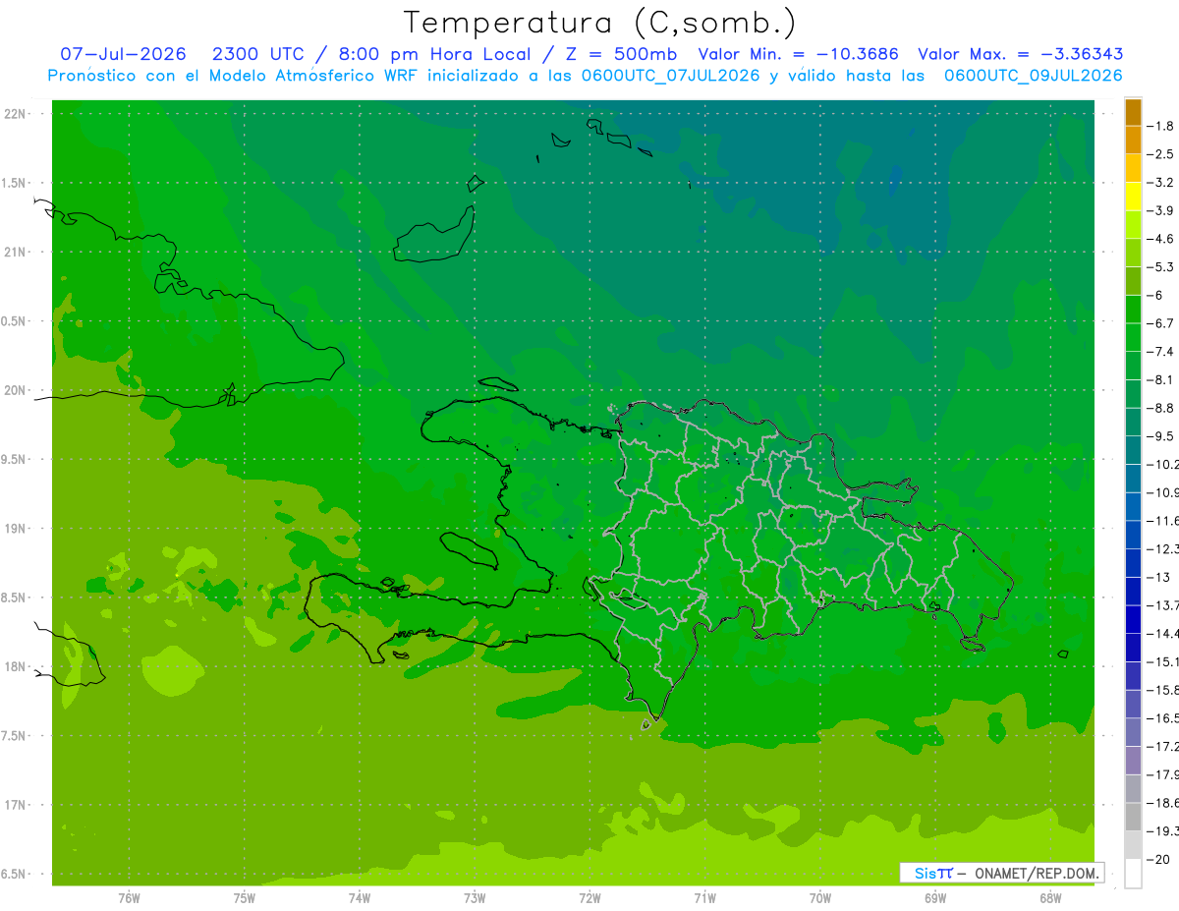Click '0600UTC_07JUL2026' initialization timestamp
The image size is (1179, 911).
(x=671, y=76)
